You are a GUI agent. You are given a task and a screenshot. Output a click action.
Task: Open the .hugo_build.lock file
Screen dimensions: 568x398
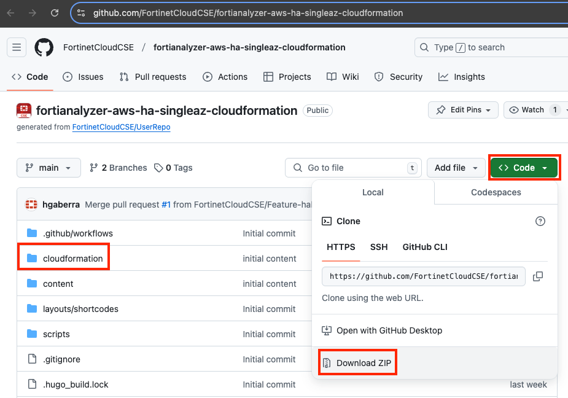[x=76, y=384]
